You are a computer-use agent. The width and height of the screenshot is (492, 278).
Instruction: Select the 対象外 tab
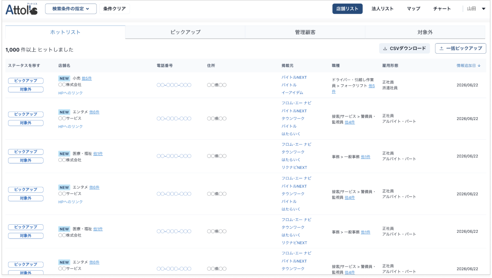425,32
